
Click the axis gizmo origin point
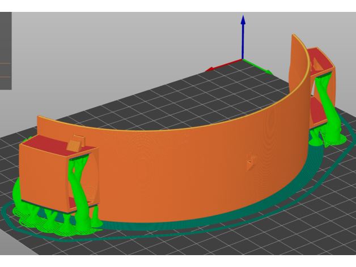(243, 59)
